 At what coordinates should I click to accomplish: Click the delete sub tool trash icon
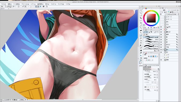[158, 51]
